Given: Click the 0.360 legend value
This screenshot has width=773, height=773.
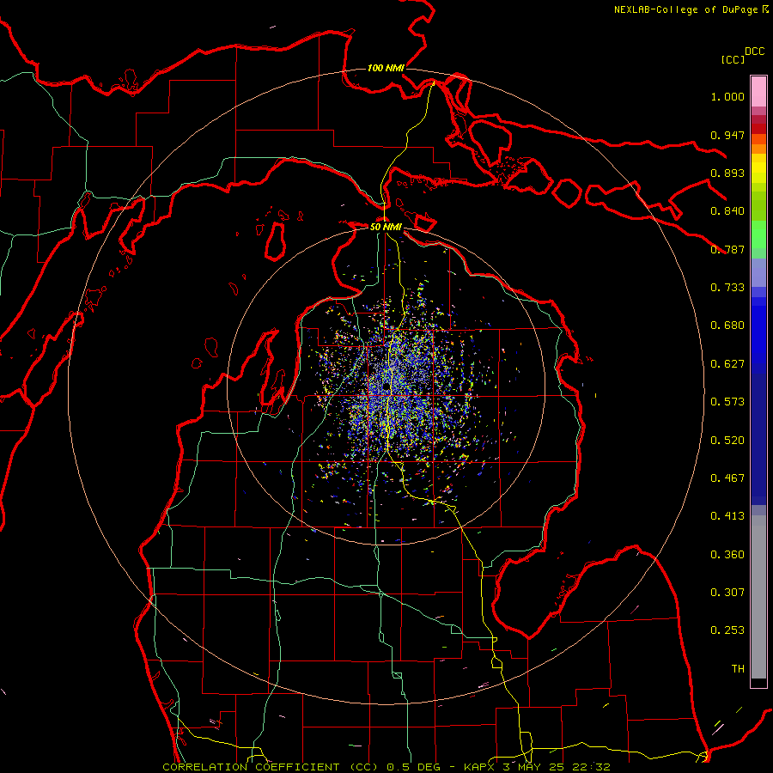Looking at the screenshot, I should pos(727,555).
